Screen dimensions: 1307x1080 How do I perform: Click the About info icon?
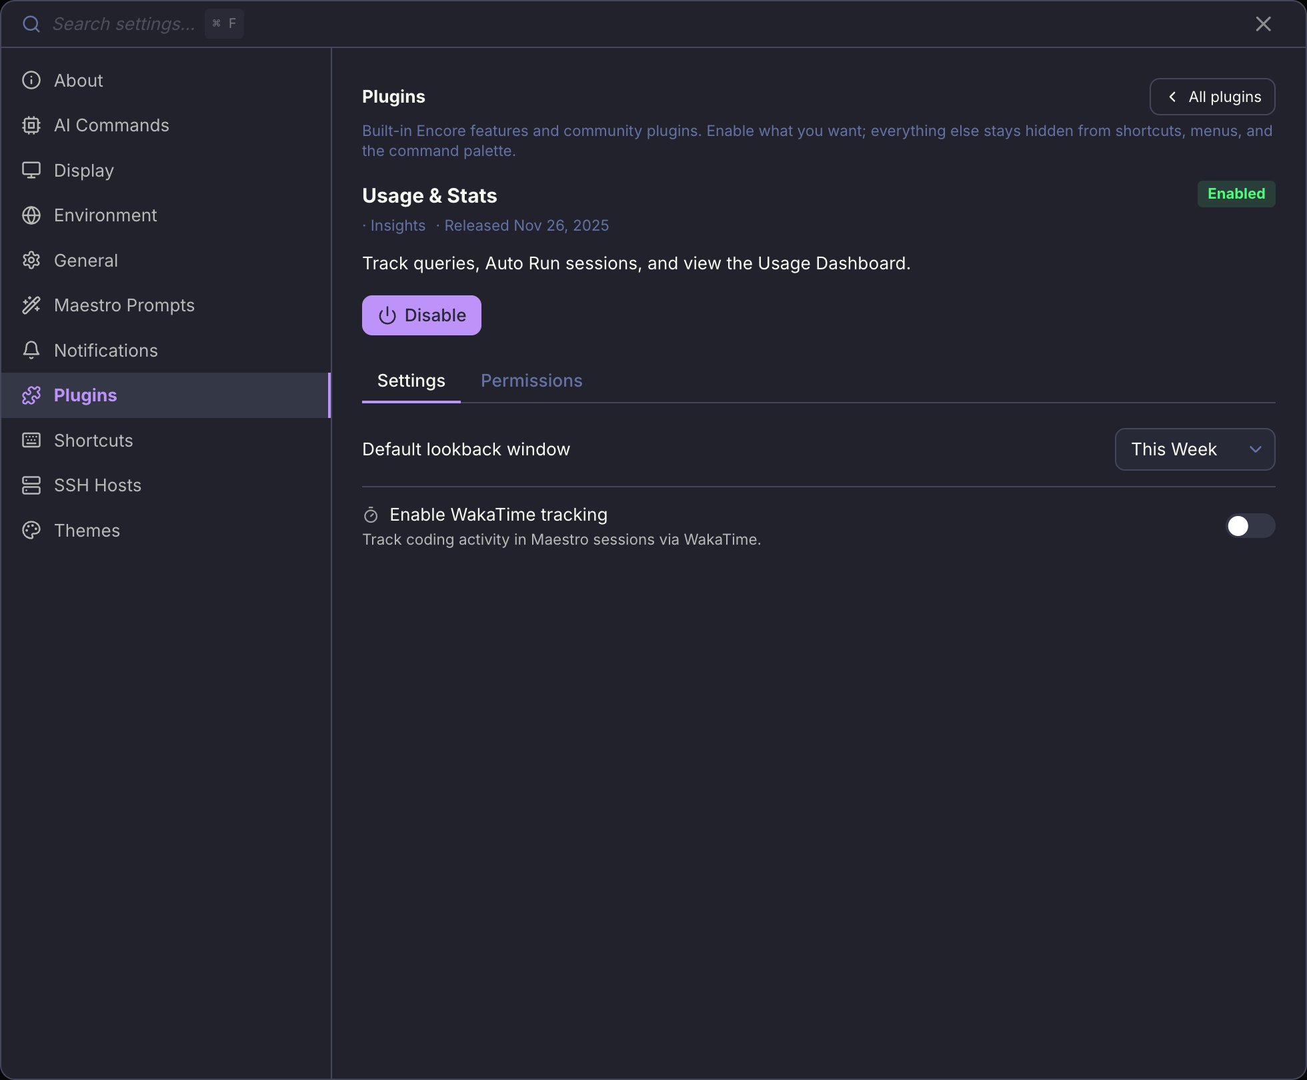31,80
